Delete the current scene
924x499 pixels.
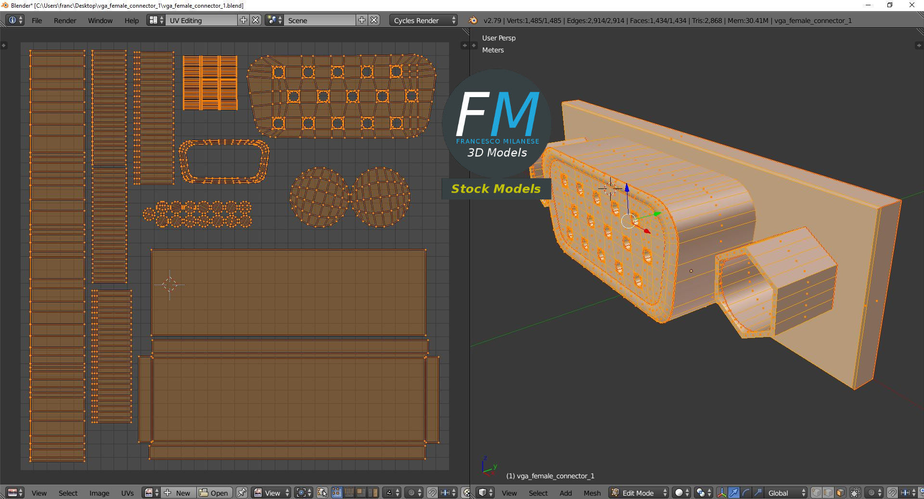pyautogui.click(x=374, y=20)
